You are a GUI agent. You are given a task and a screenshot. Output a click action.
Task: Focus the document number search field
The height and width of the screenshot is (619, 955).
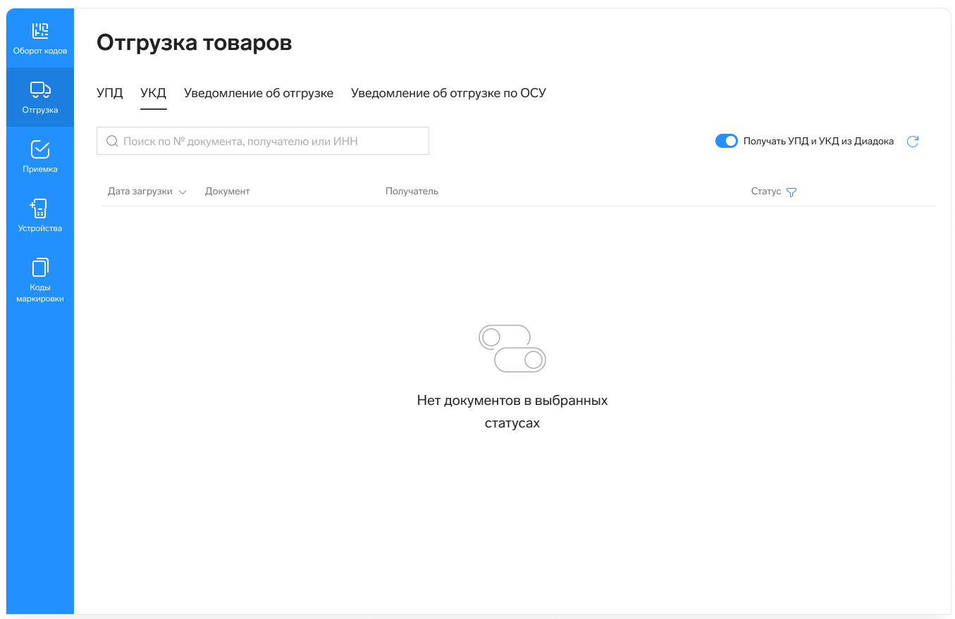(271, 142)
